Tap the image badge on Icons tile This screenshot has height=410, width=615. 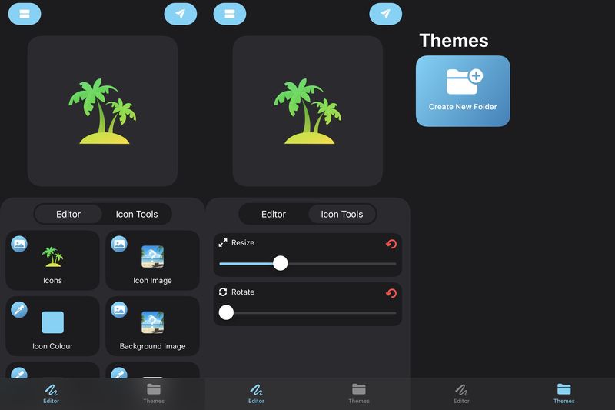(19, 244)
